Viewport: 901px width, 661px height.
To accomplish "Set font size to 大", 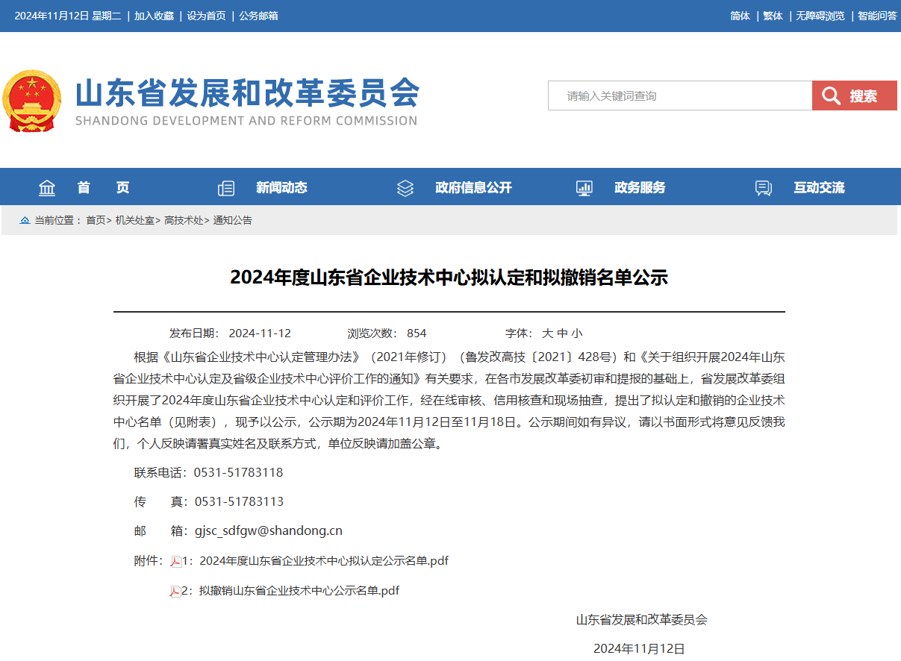I will [547, 333].
